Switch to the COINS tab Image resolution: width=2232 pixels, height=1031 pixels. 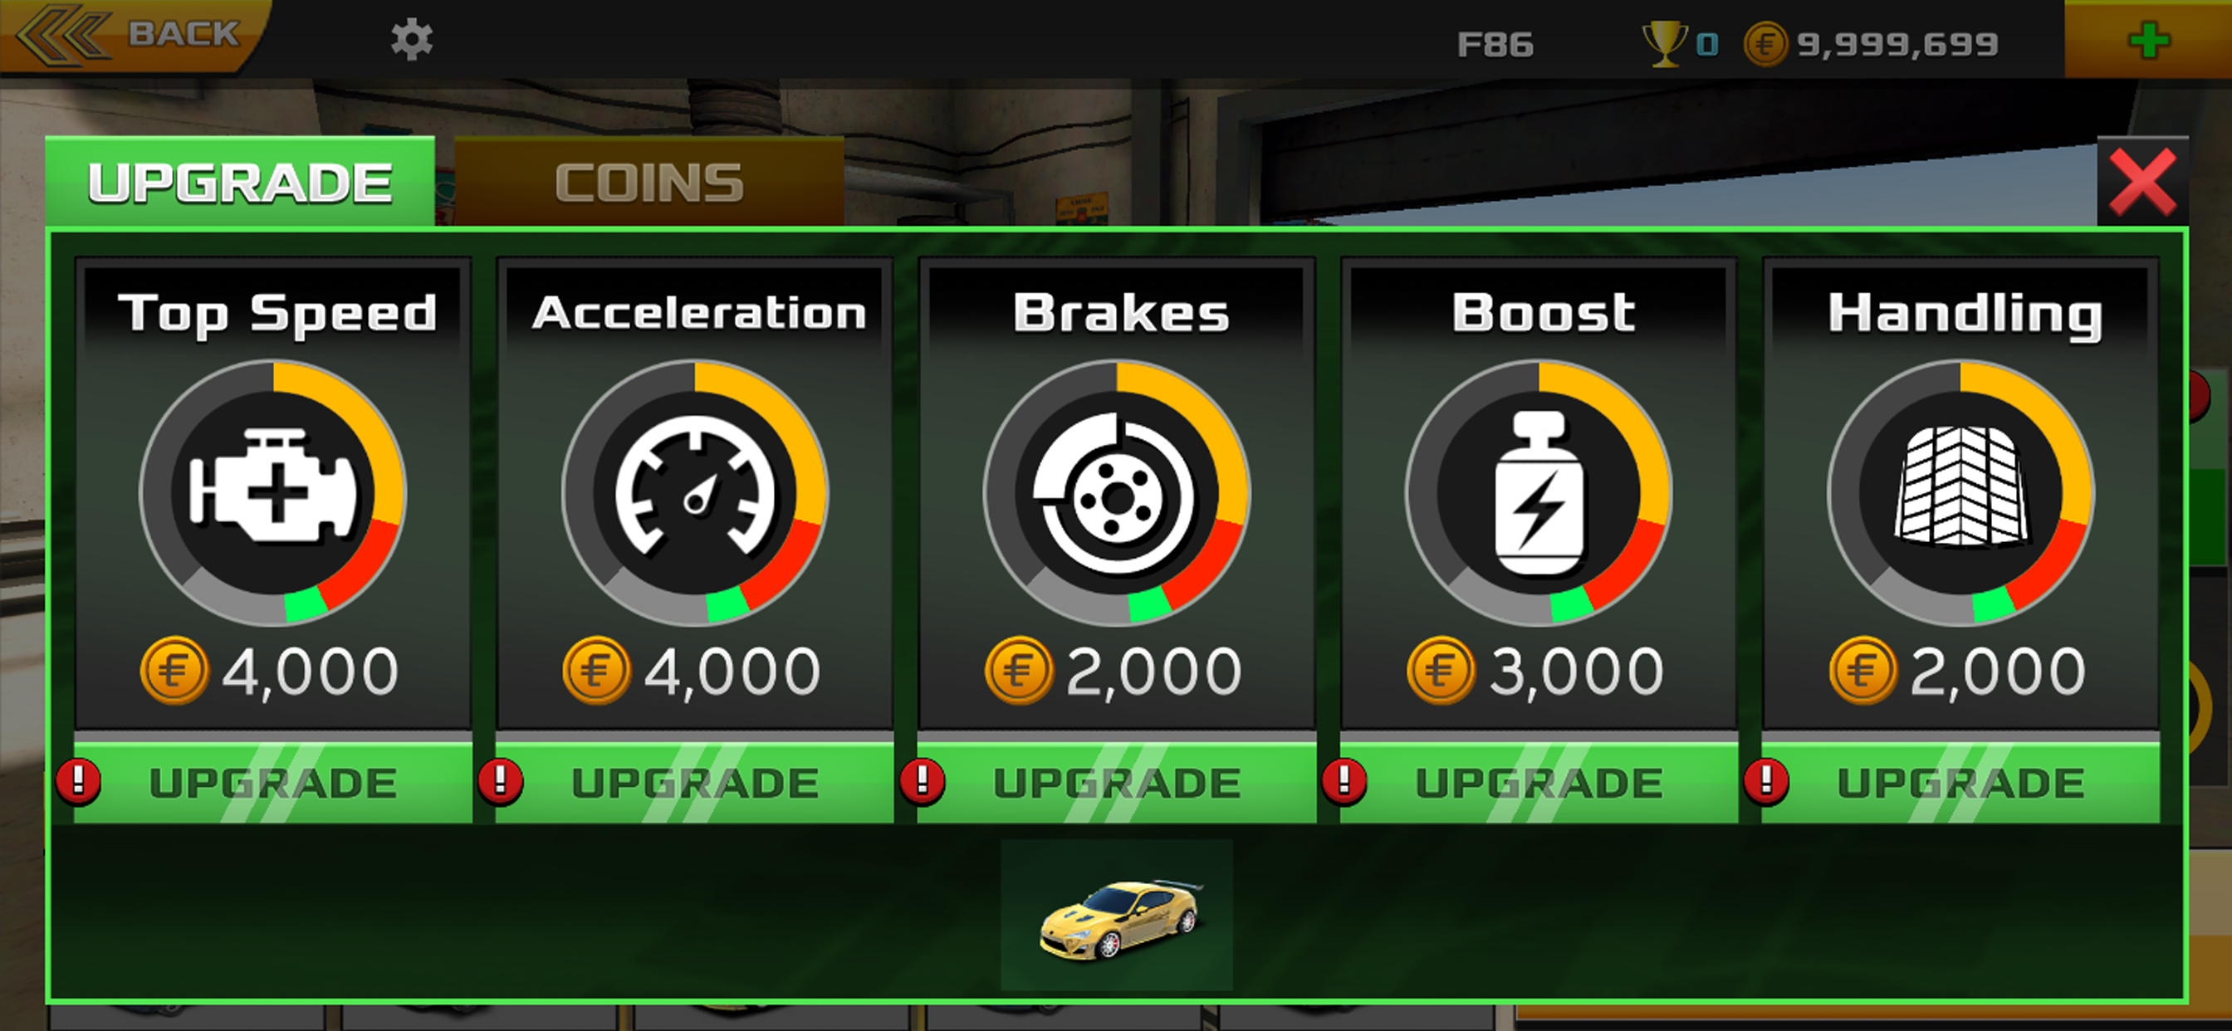click(649, 182)
